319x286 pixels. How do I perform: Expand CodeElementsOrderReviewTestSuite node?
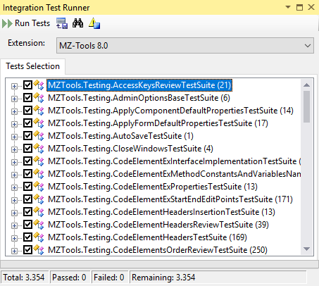tap(14, 251)
